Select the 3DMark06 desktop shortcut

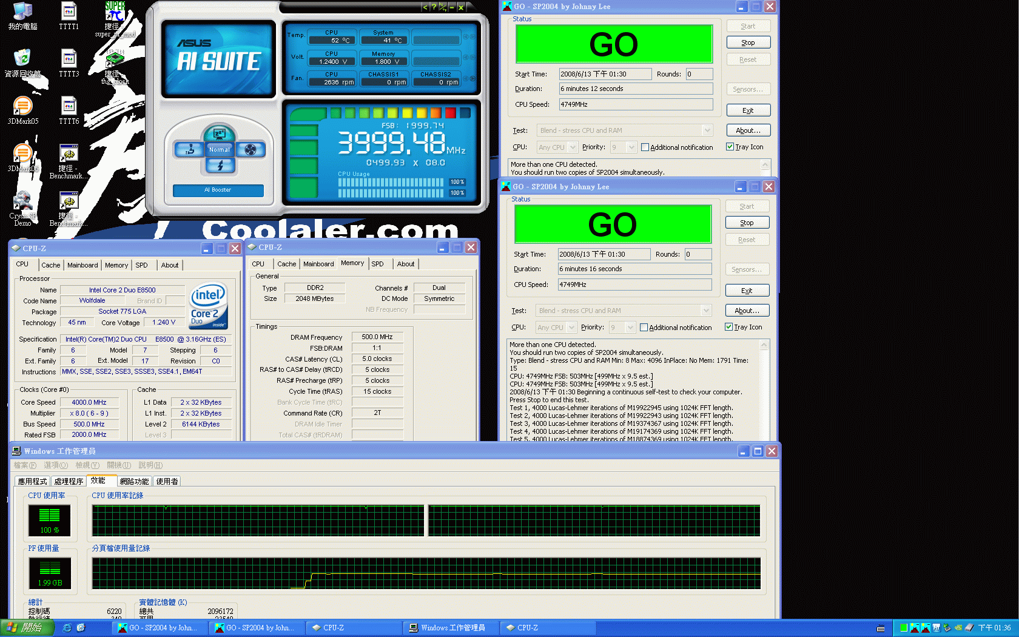(22, 158)
